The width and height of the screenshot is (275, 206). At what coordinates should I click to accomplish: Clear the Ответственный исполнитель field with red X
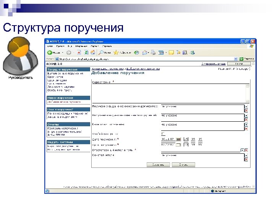(x=246, y=150)
